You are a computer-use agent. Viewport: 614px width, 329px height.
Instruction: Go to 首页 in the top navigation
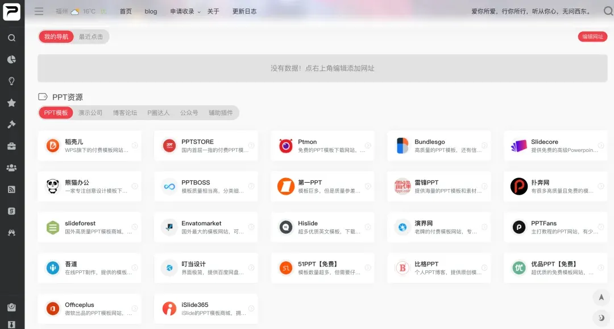(126, 11)
